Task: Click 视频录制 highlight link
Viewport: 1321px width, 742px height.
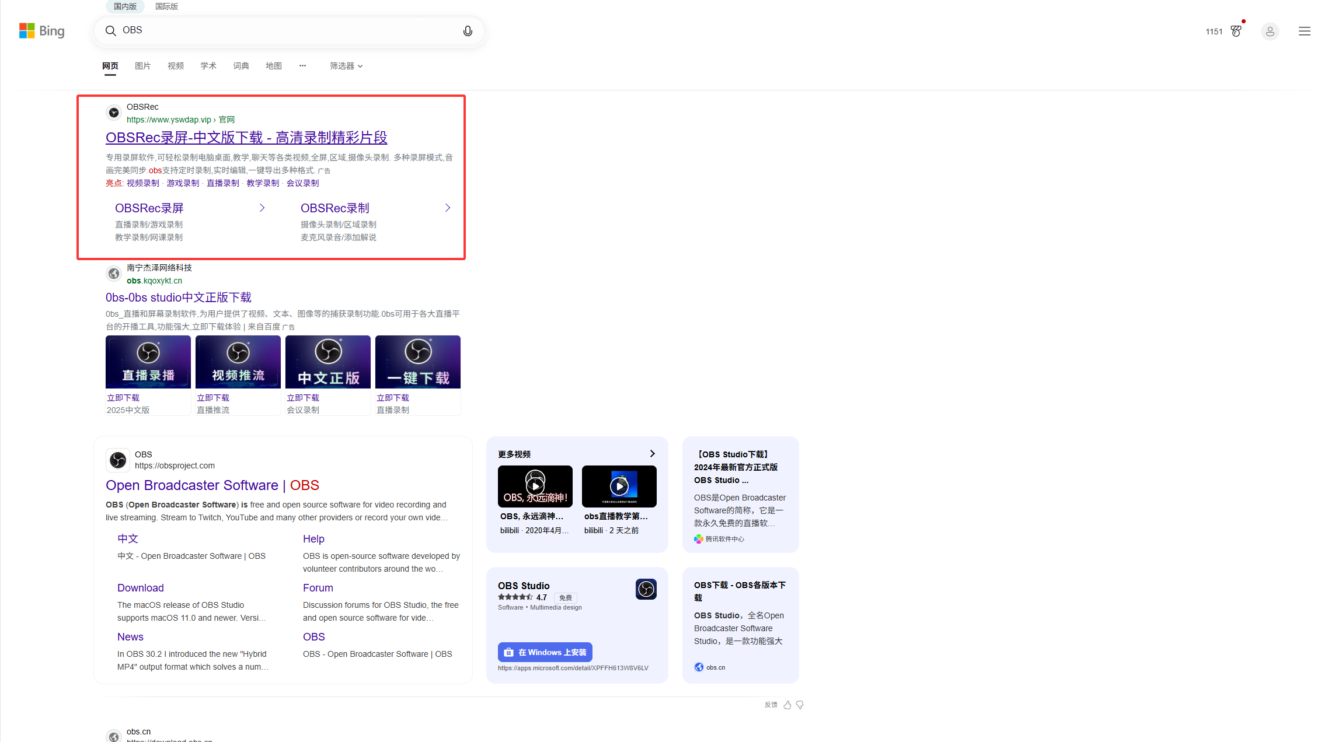Action: click(143, 183)
